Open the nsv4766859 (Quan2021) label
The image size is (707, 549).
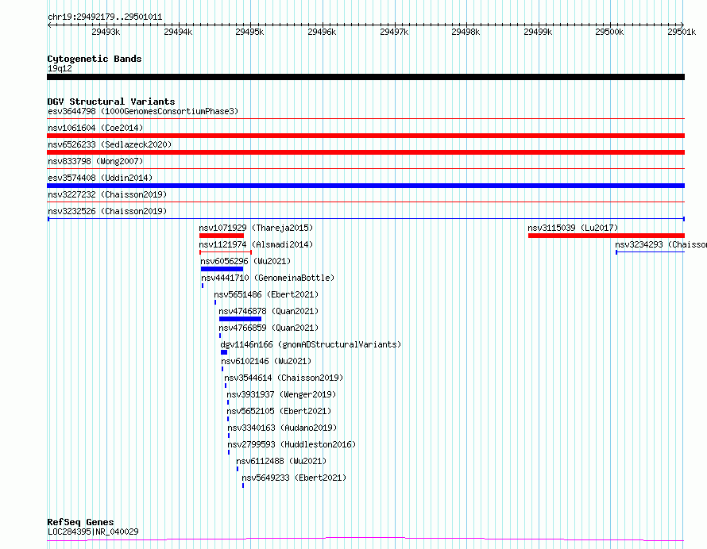tap(269, 328)
